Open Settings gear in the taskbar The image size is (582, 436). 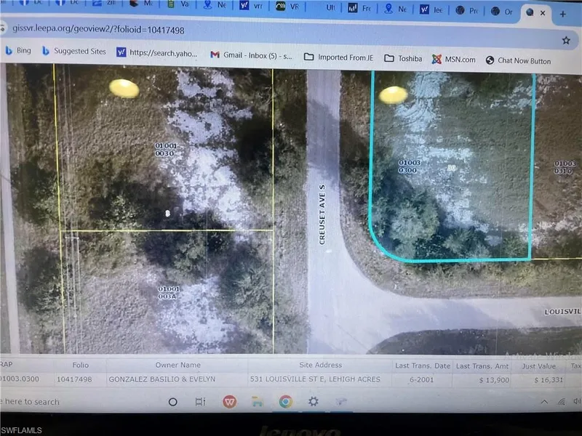(314, 402)
